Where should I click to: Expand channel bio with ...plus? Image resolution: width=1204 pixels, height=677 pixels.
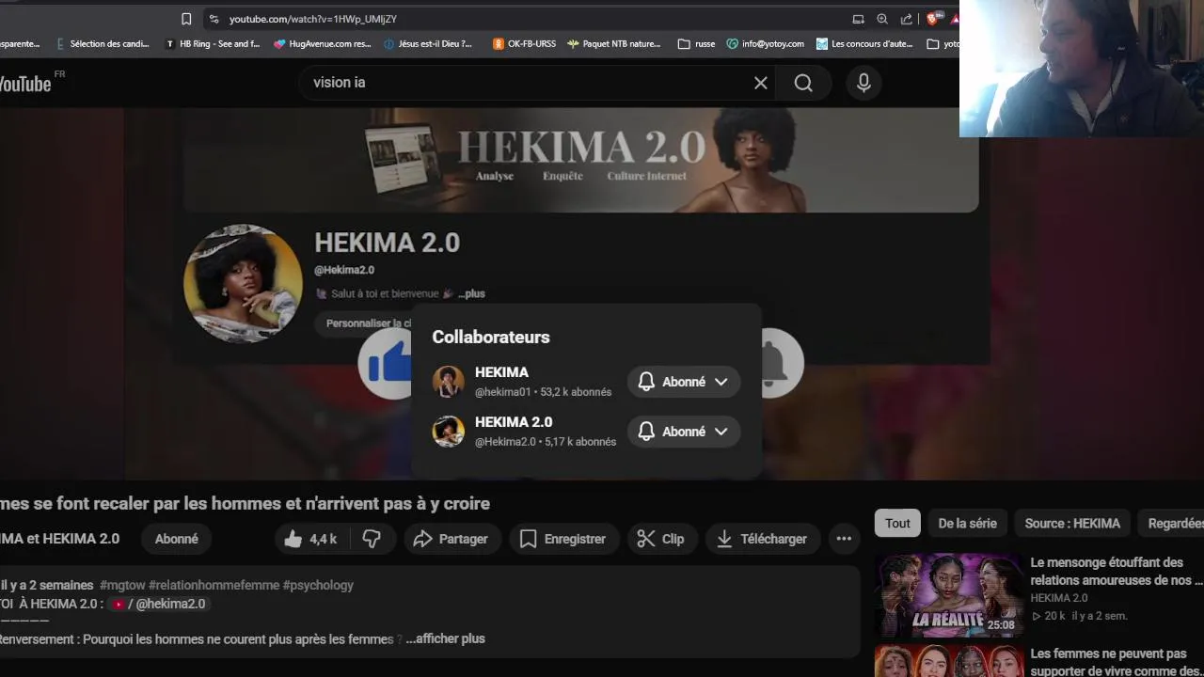[471, 293]
